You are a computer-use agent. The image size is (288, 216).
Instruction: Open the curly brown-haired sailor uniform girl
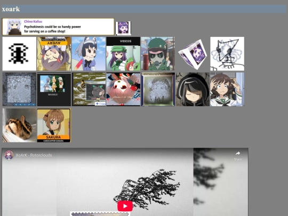pos(227,89)
